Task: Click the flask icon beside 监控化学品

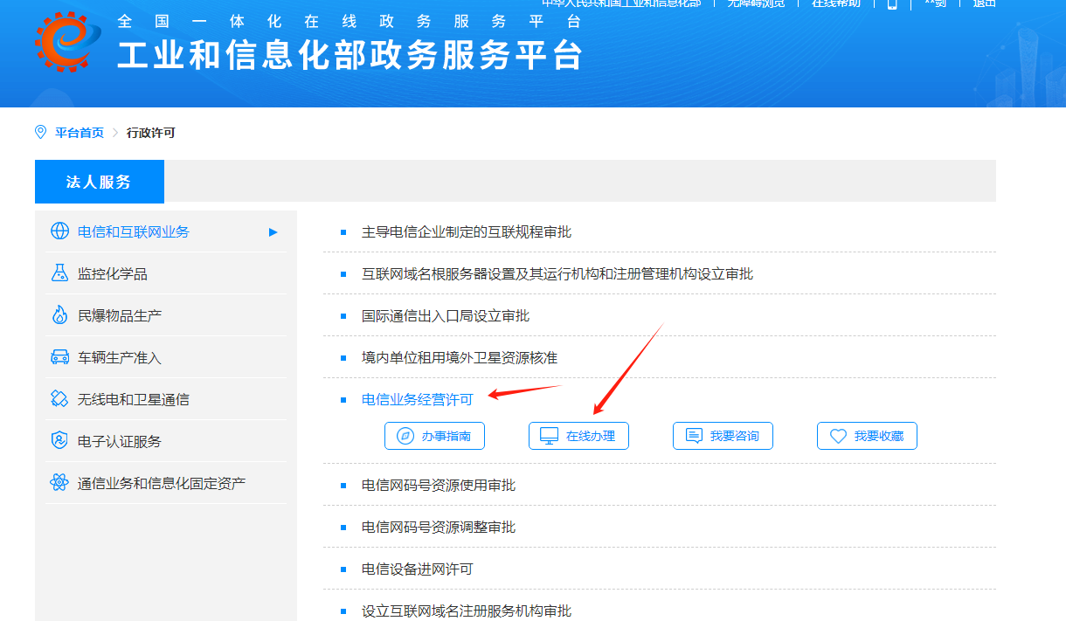Action: (x=59, y=273)
